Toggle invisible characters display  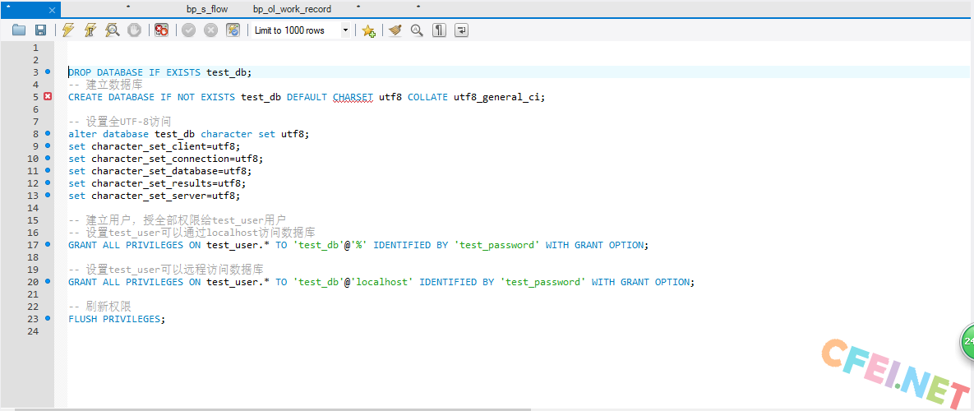click(x=440, y=30)
